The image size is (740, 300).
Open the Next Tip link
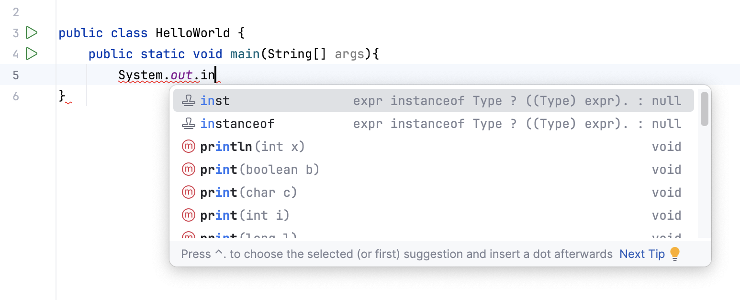(642, 254)
